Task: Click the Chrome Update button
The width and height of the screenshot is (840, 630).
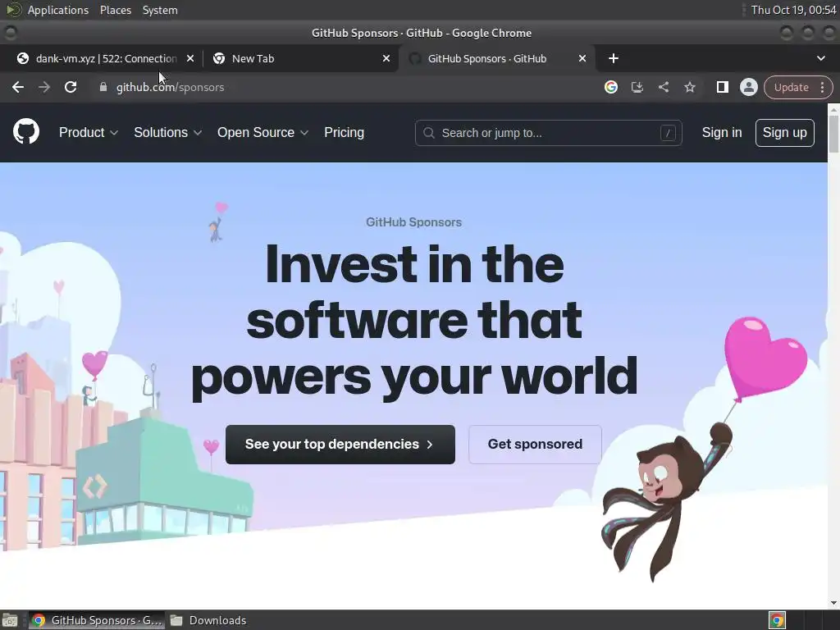Action: (x=792, y=87)
